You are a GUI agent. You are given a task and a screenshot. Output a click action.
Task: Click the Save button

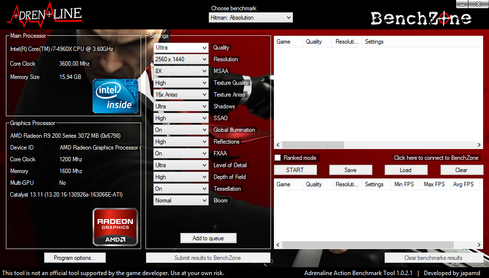[350, 170]
